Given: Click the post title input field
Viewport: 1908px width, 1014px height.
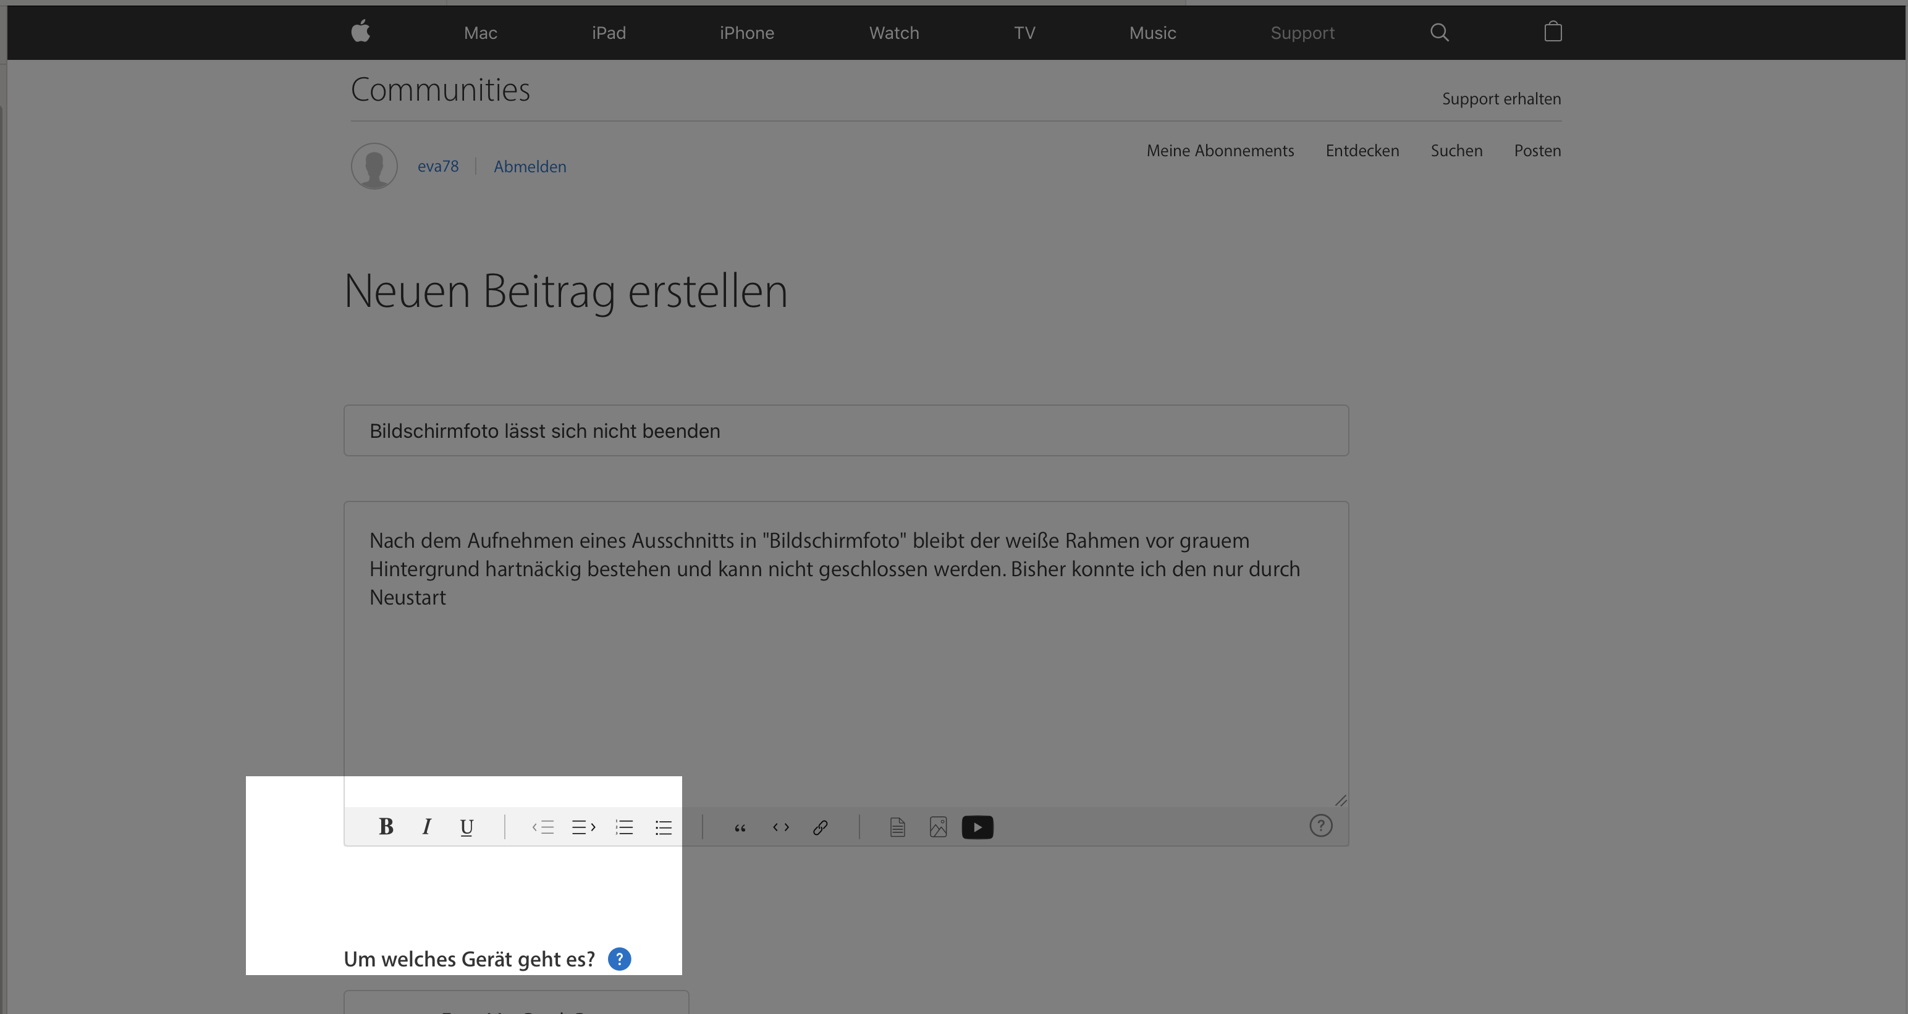Looking at the screenshot, I should [x=846, y=431].
